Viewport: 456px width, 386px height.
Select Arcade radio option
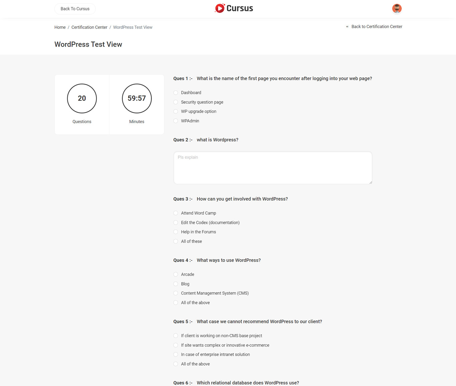(x=176, y=275)
